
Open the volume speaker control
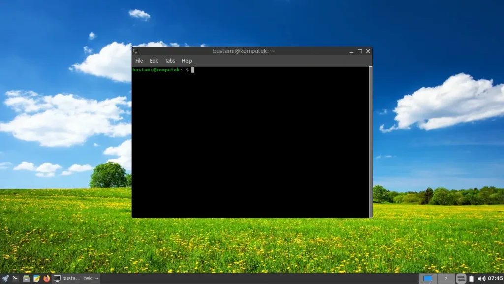[481, 278]
